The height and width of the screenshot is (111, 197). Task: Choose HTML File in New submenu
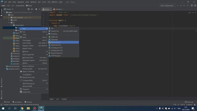click(63, 37)
